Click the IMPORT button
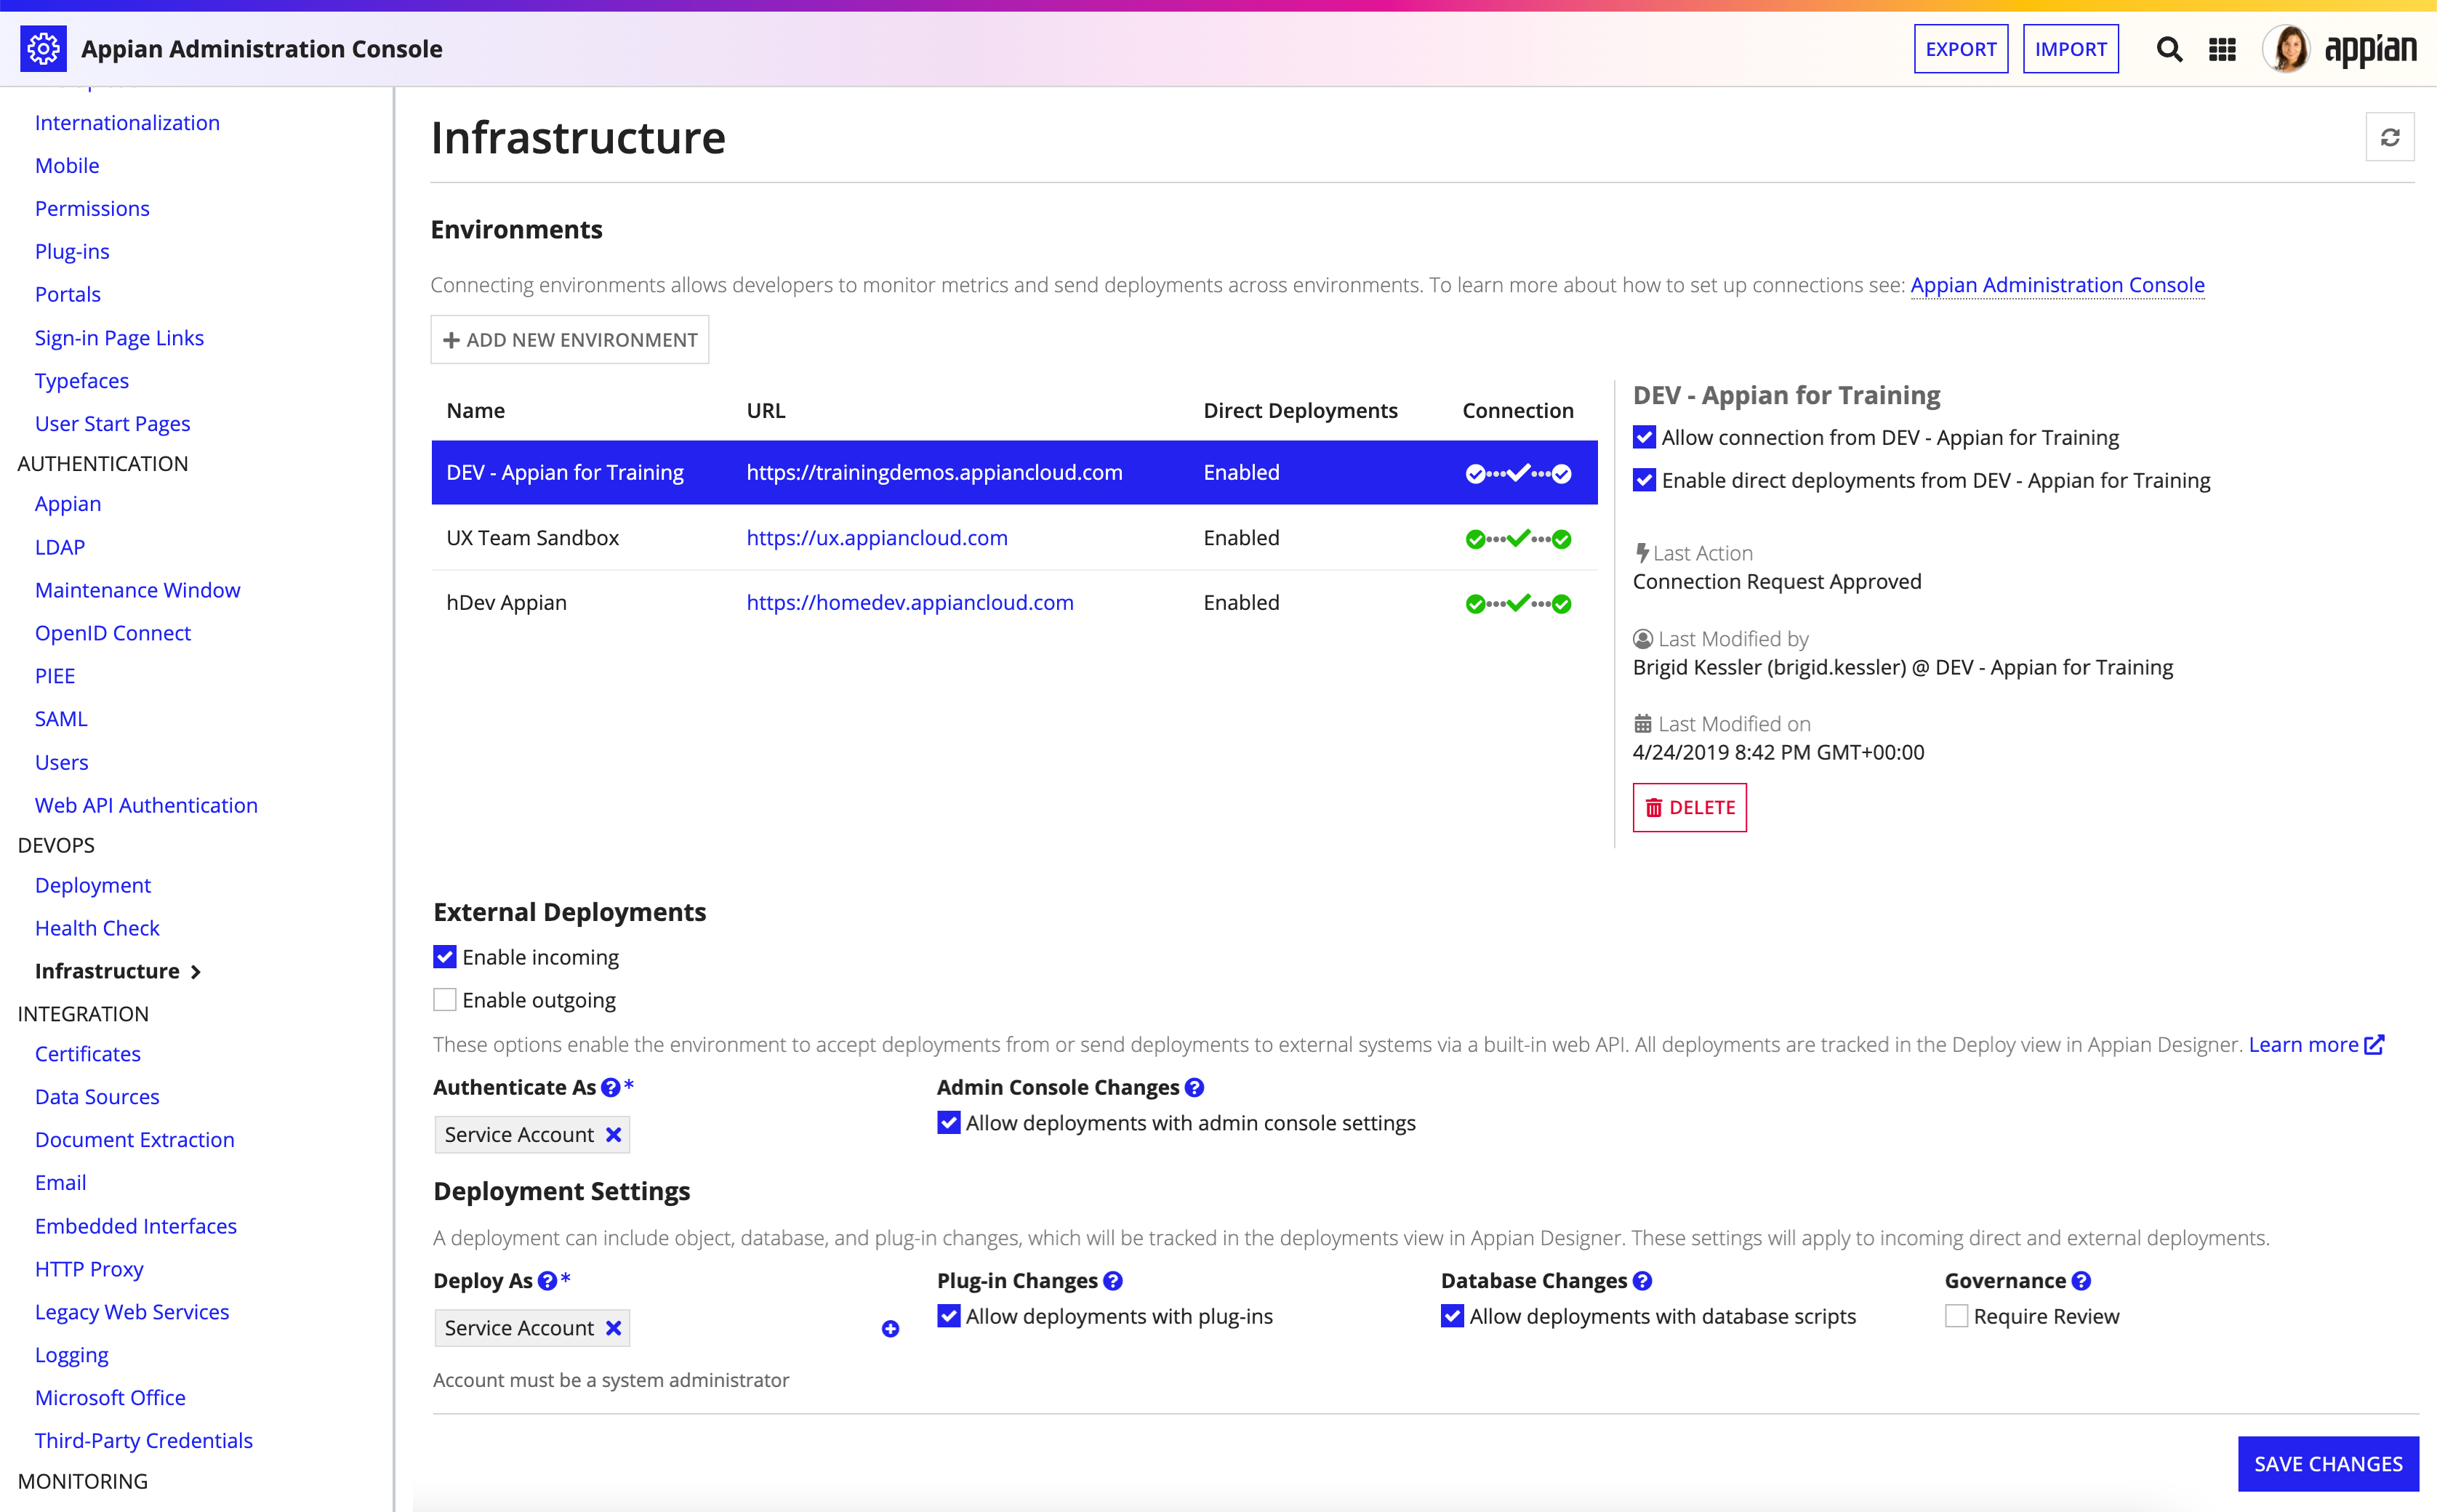The image size is (2437, 1512). click(2070, 49)
